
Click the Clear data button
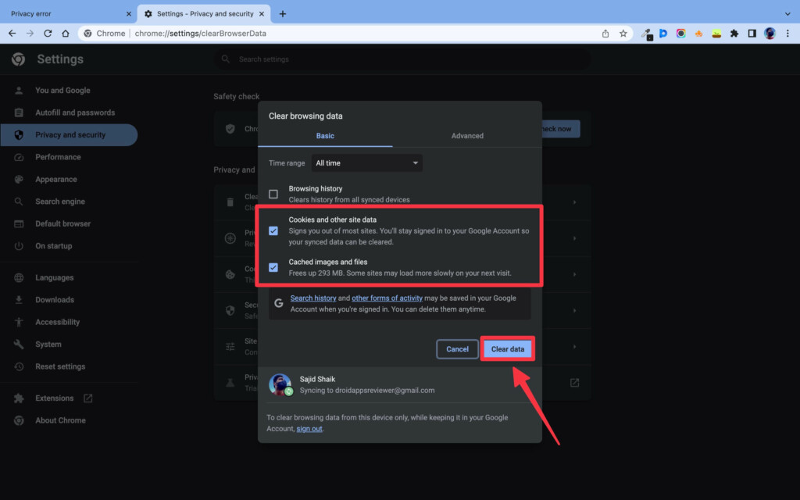click(x=507, y=349)
